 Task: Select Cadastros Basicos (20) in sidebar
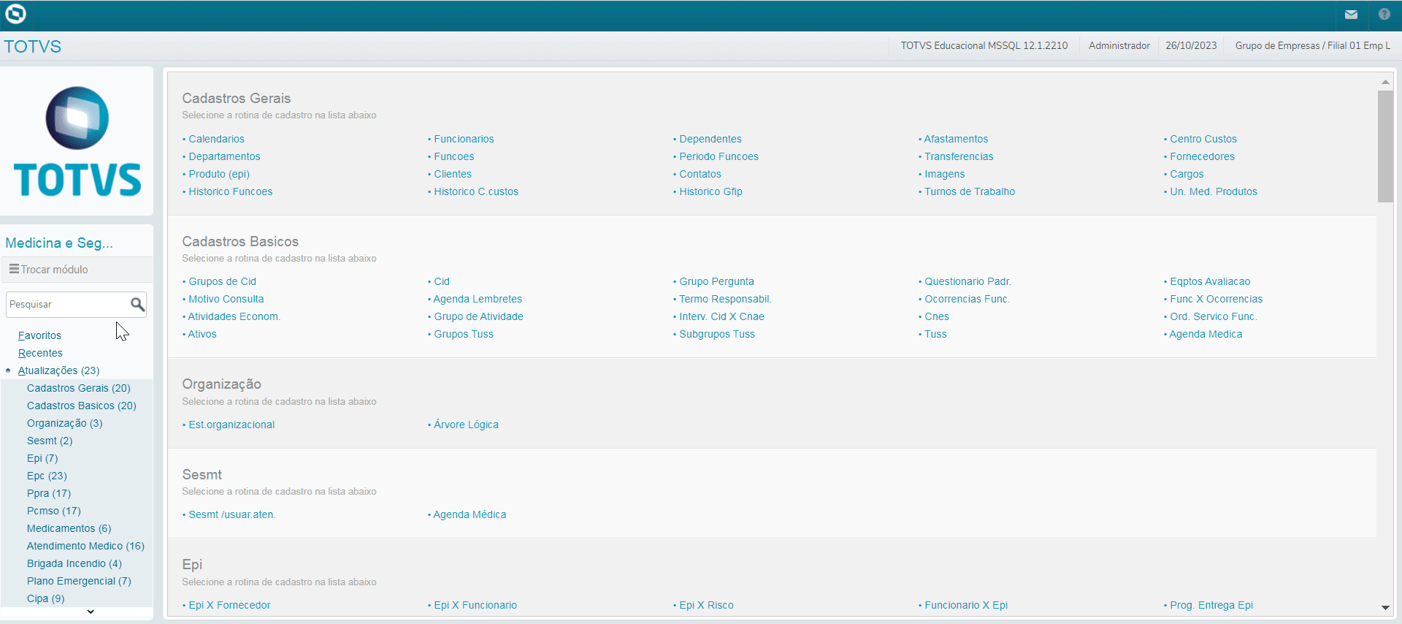[82, 406]
